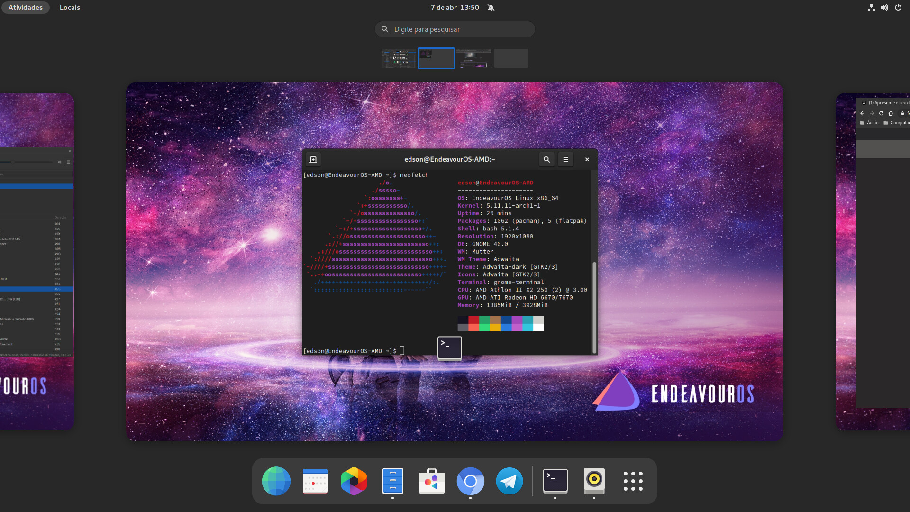Click the Resolution: 1920x1080 line

495,237
